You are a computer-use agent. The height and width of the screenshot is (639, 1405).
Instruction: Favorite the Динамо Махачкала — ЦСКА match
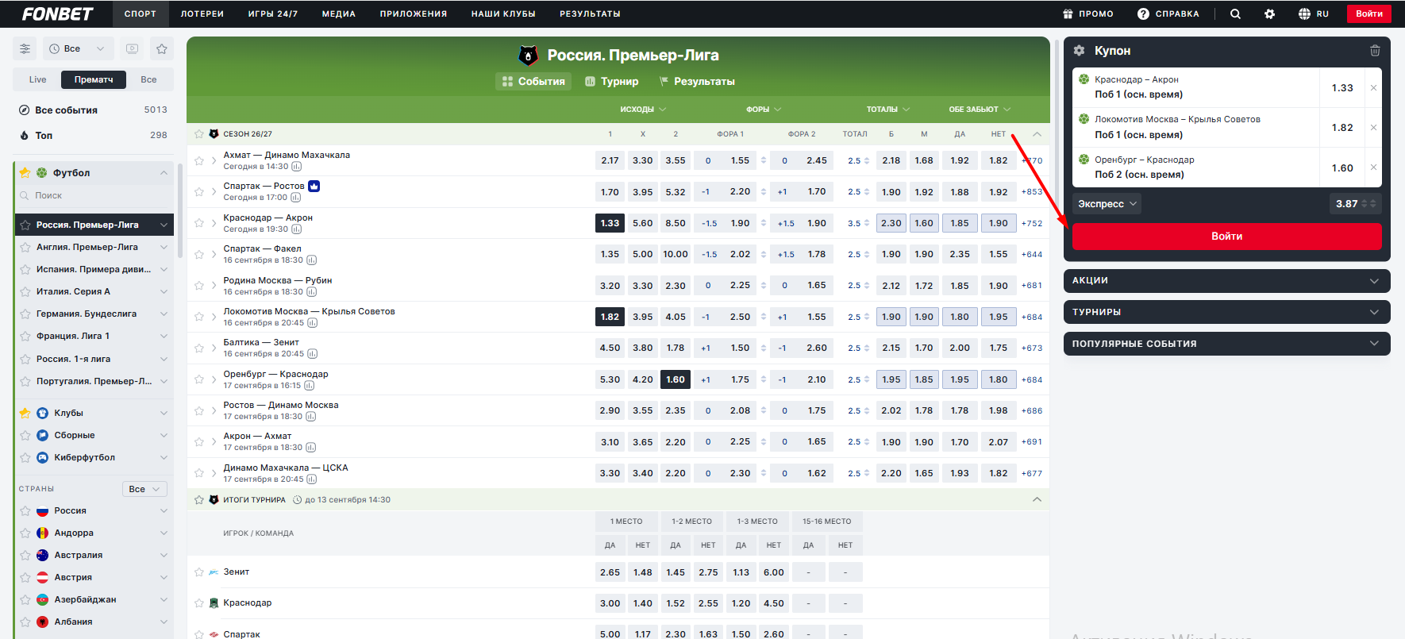coord(199,473)
